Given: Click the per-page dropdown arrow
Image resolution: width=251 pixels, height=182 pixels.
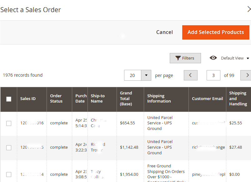Looking at the screenshot, I should [146, 75].
